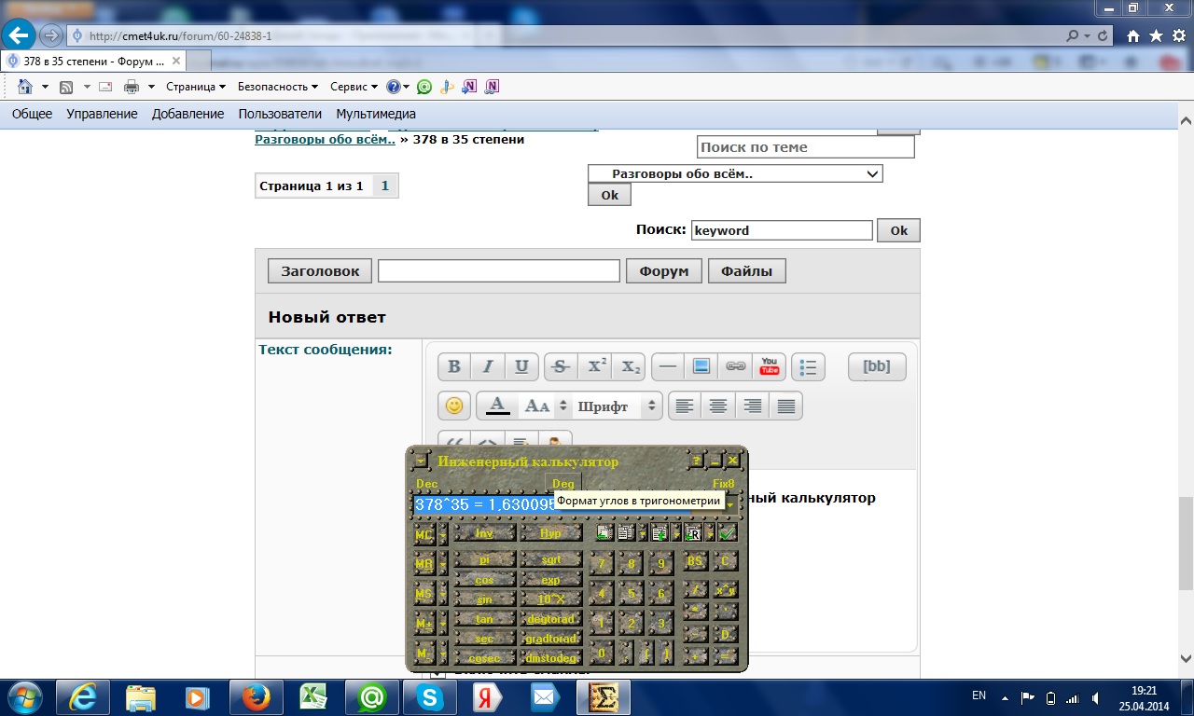1194x716 pixels.
Task: Justify the message text
Action: click(786, 406)
